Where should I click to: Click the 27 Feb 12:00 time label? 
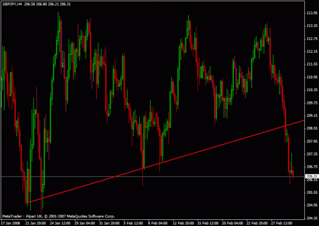pos(282,223)
